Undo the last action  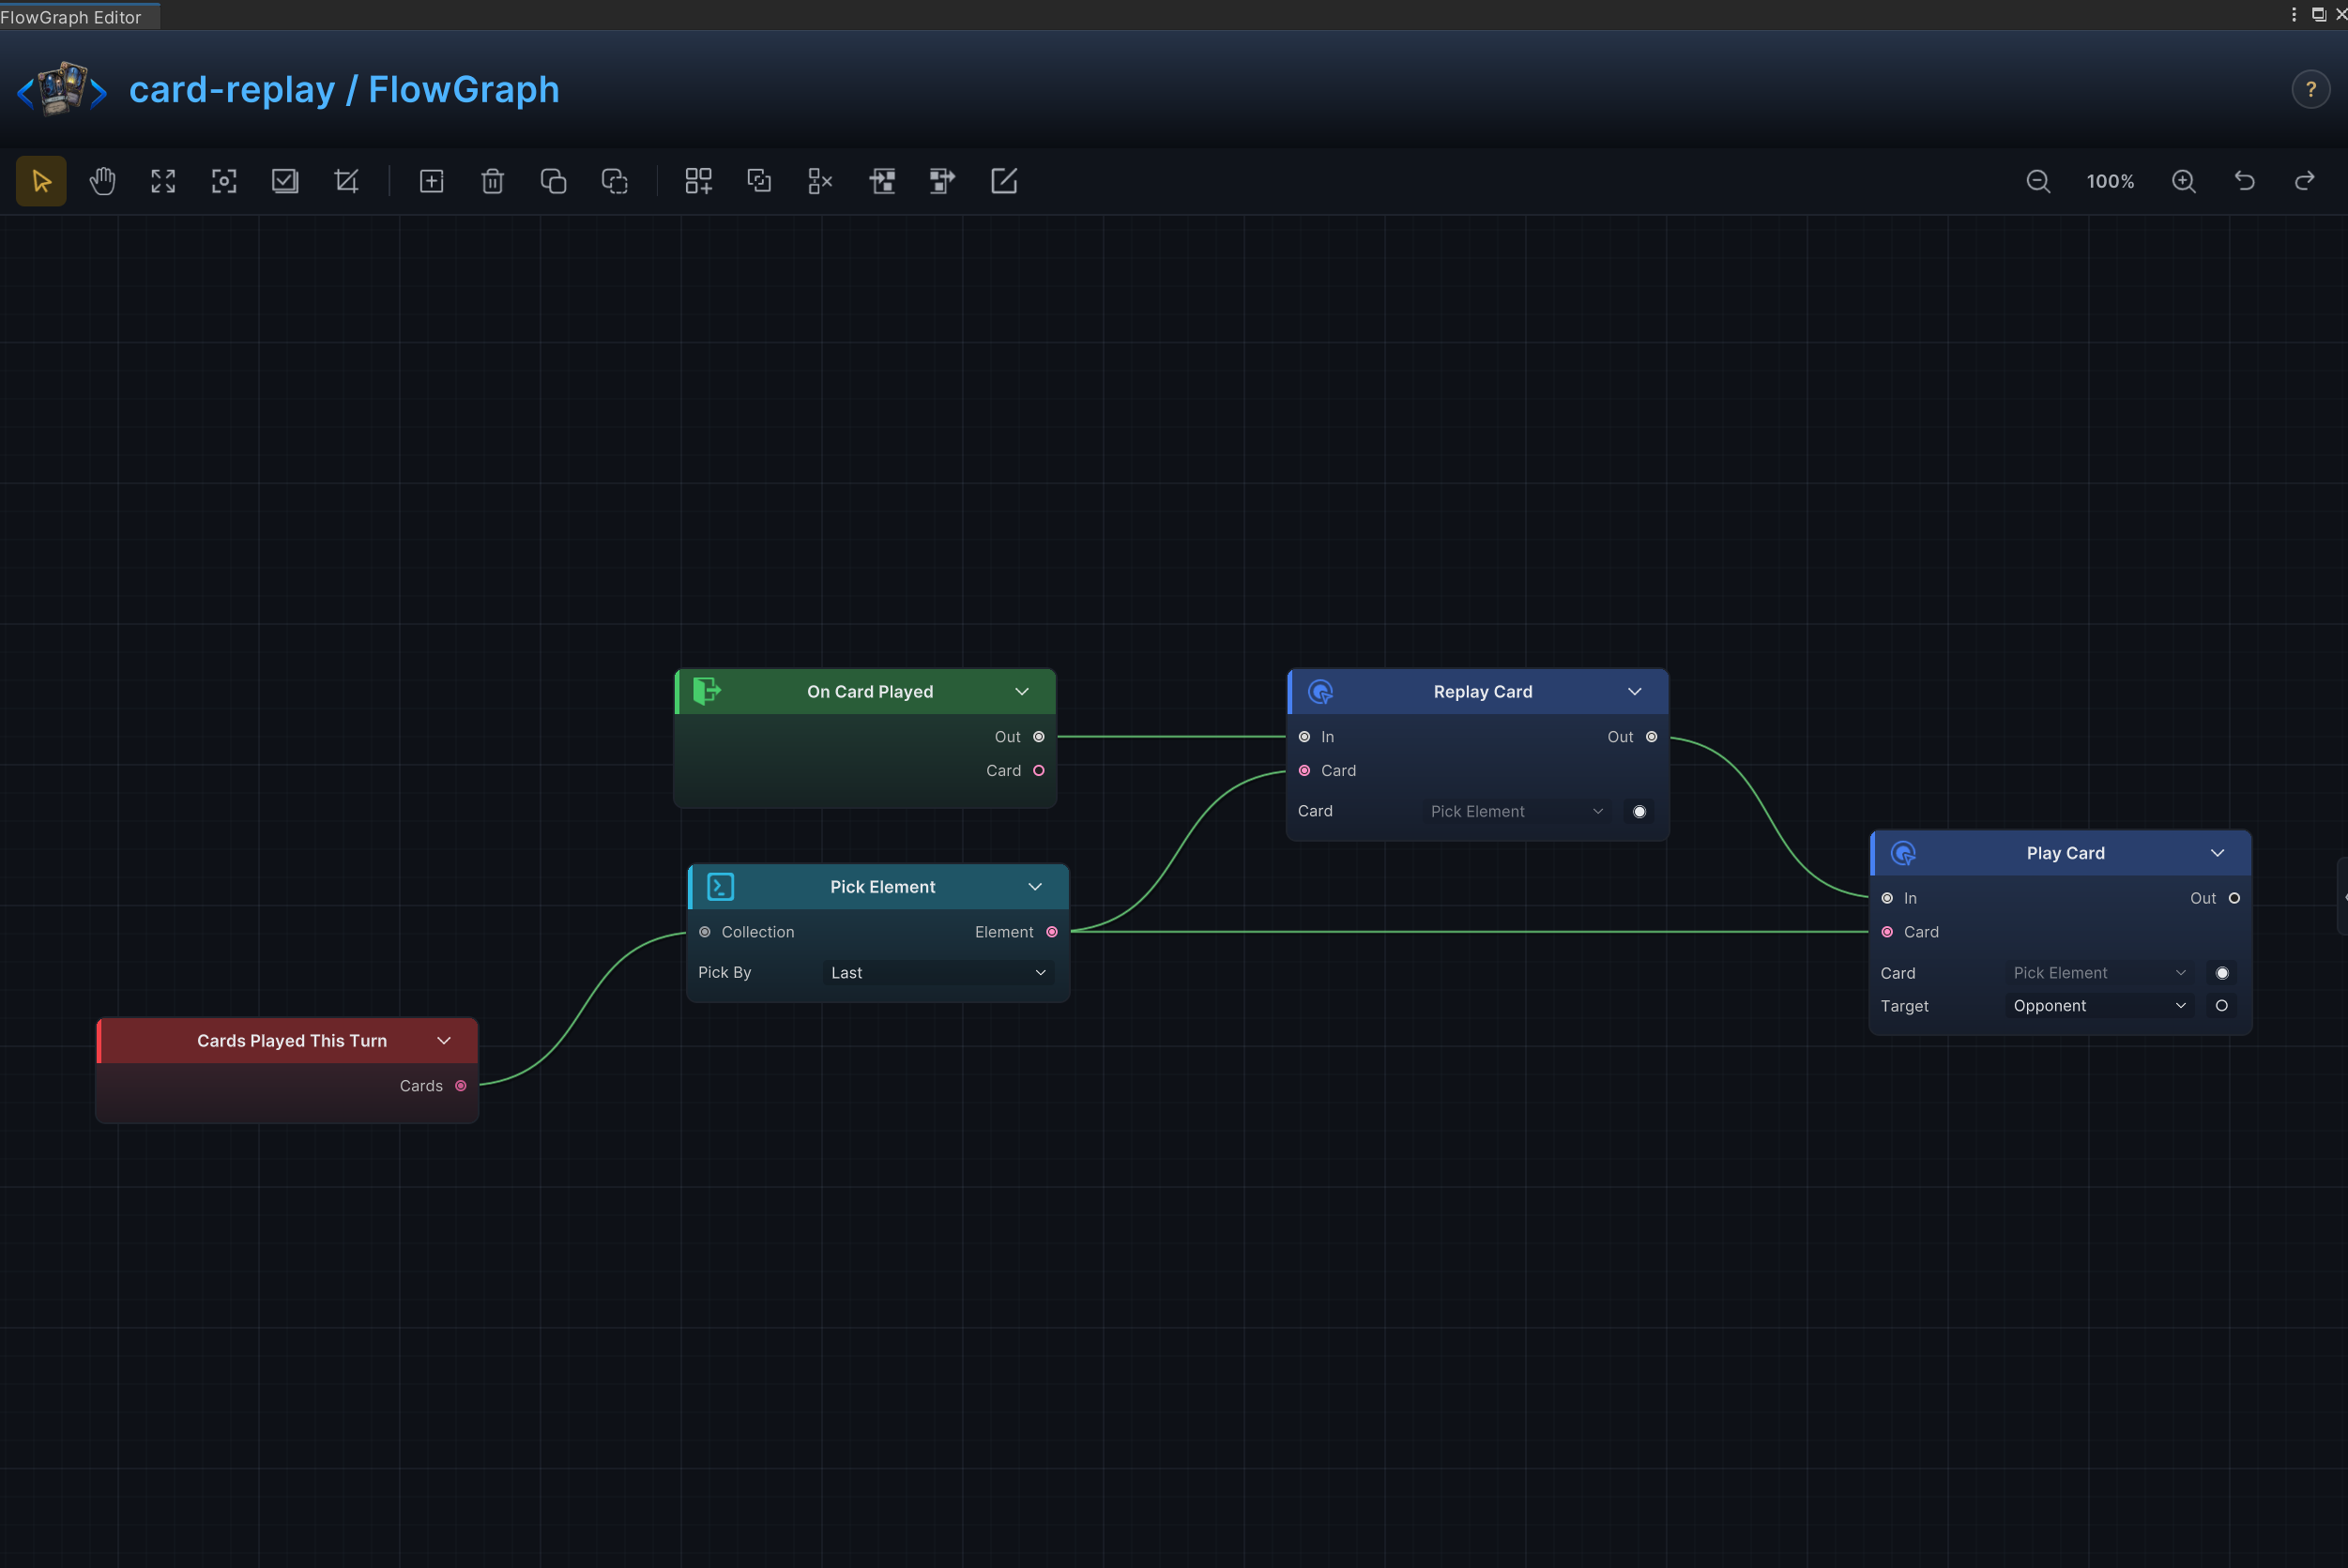[2245, 181]
